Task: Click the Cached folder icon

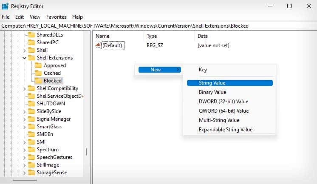Action: point(38,73)
